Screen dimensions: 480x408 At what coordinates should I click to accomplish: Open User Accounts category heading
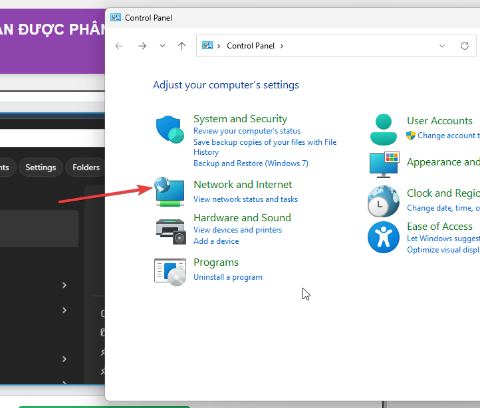click(439, 120)
